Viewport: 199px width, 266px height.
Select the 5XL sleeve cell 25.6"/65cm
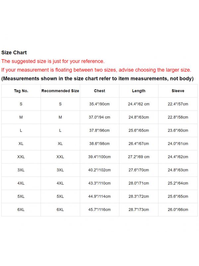178,196
